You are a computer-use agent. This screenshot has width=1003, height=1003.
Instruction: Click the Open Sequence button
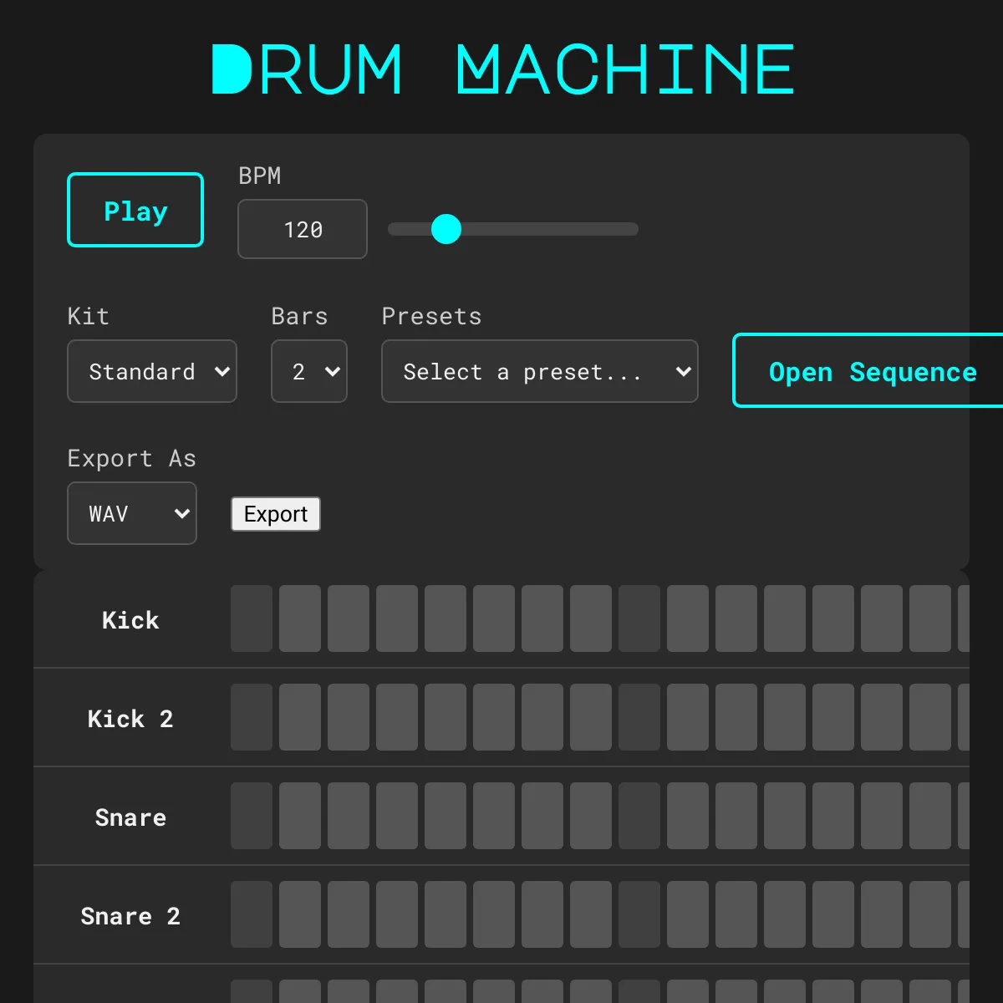point(869,371)
